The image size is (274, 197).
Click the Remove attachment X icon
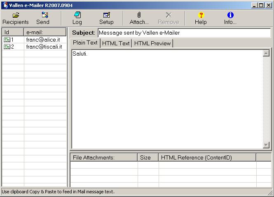click(x=168, y=15)
